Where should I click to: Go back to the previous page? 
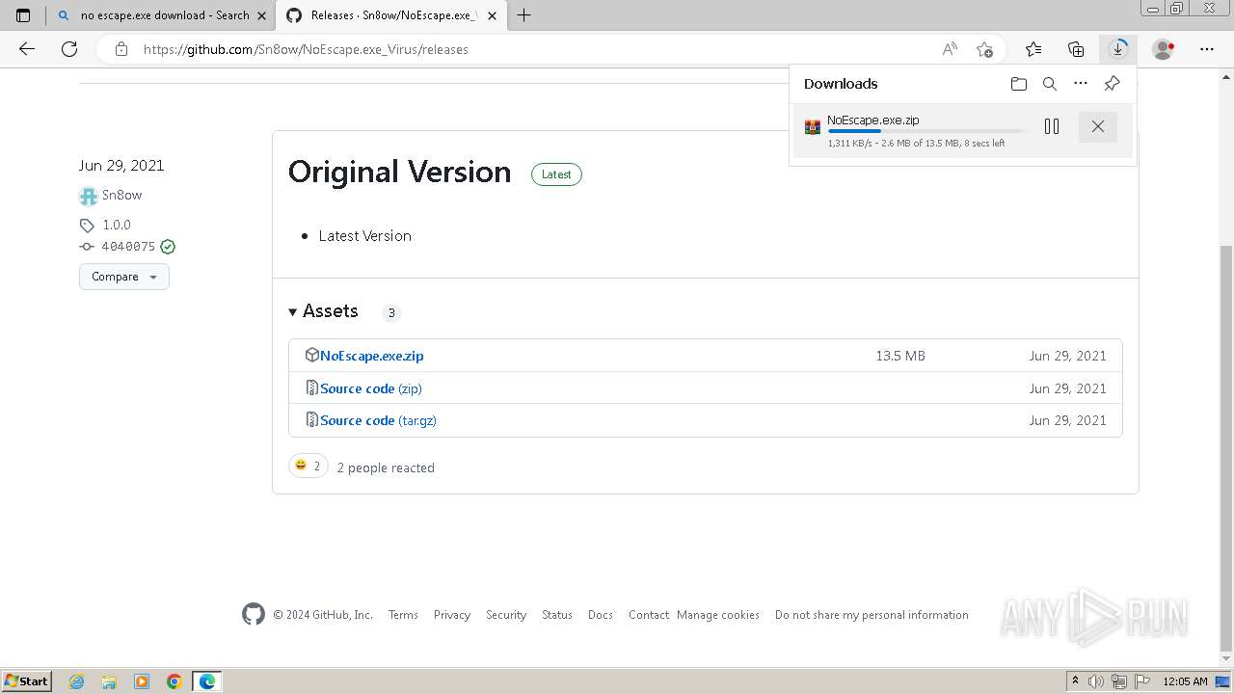[27, 49]
